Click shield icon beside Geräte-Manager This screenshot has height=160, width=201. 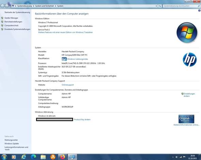tap(2, 18)
